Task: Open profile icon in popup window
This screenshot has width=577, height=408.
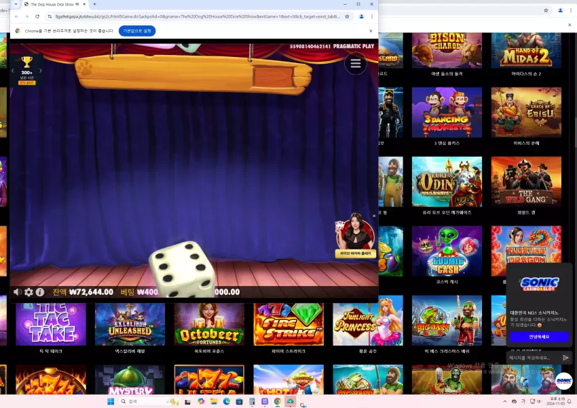Action: [x=361, y=16]
